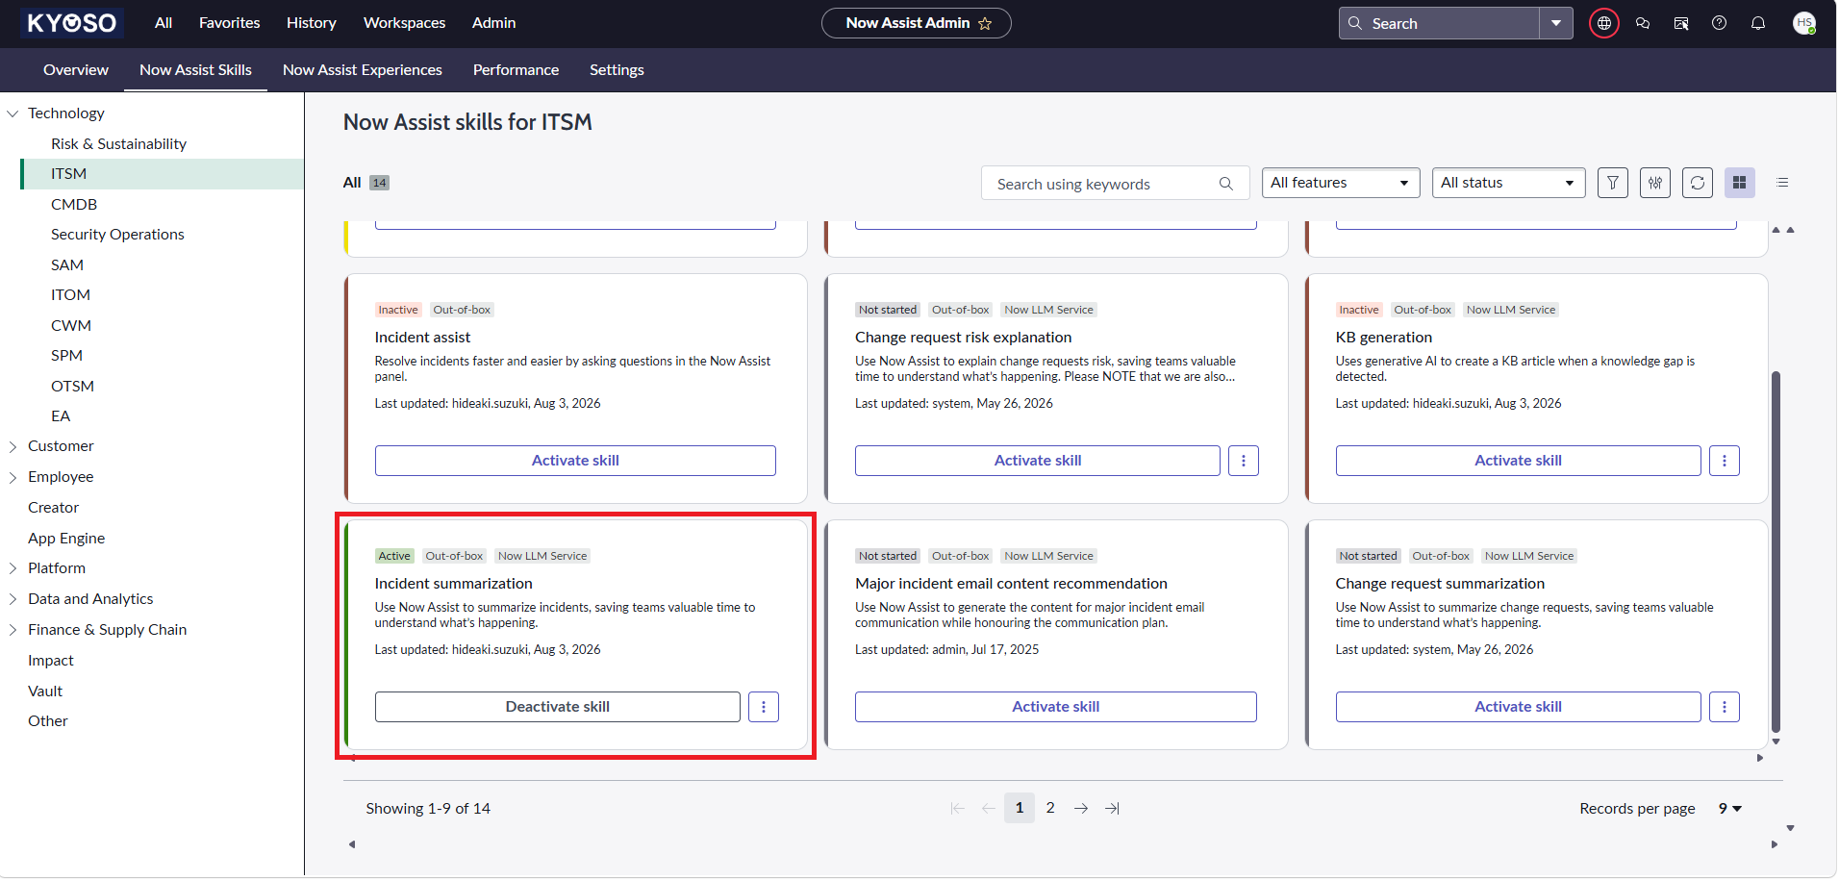The height and width of the screenshot is (880, 1839).
Task: Open the funnel filter button
Action: pyautogui.click(x=1613, y=183)
